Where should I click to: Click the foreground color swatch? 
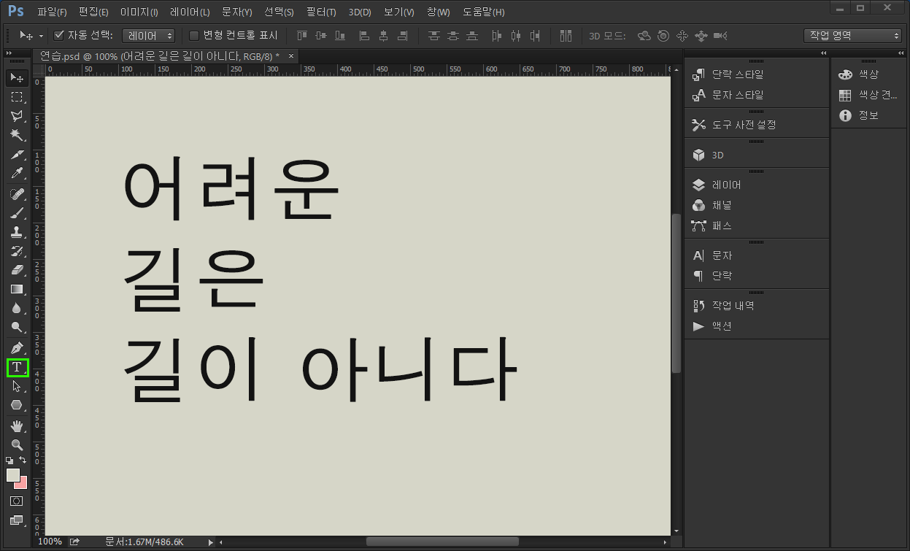[x=12, y=475]
